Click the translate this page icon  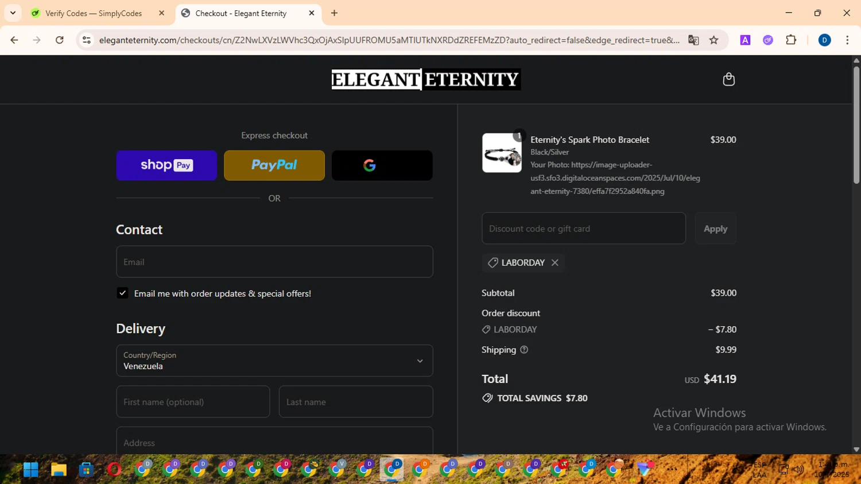tap(693, 40)
